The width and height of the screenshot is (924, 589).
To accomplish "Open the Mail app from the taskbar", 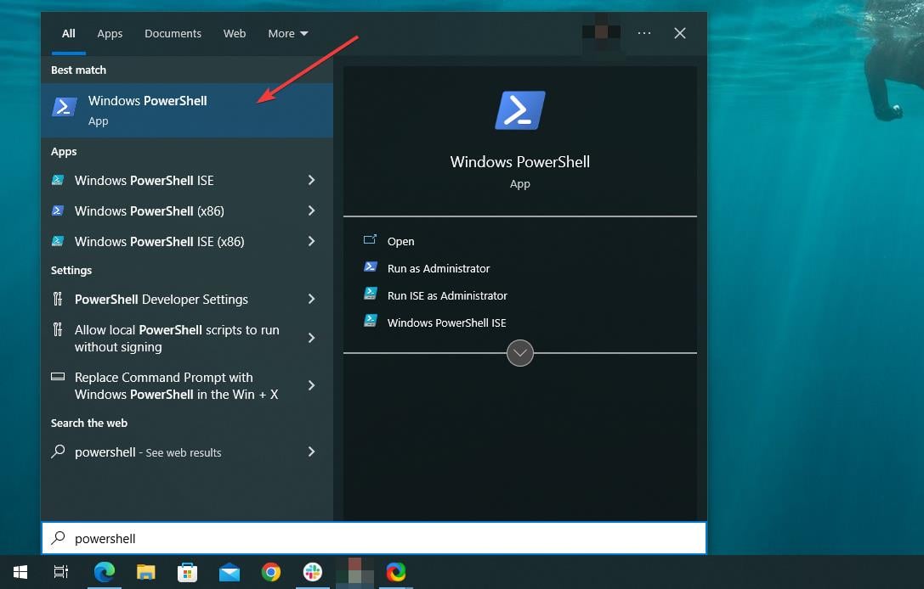I will pyautogui.click(x=230, y=573).
